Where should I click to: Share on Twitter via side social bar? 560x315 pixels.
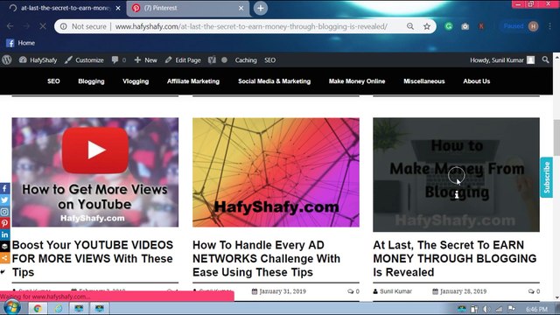pos(4,200)
